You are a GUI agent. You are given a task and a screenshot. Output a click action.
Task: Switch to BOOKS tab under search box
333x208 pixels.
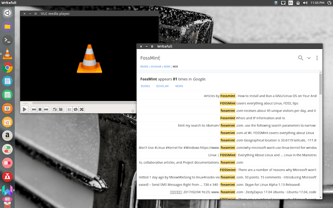click(x=144, y=67)
